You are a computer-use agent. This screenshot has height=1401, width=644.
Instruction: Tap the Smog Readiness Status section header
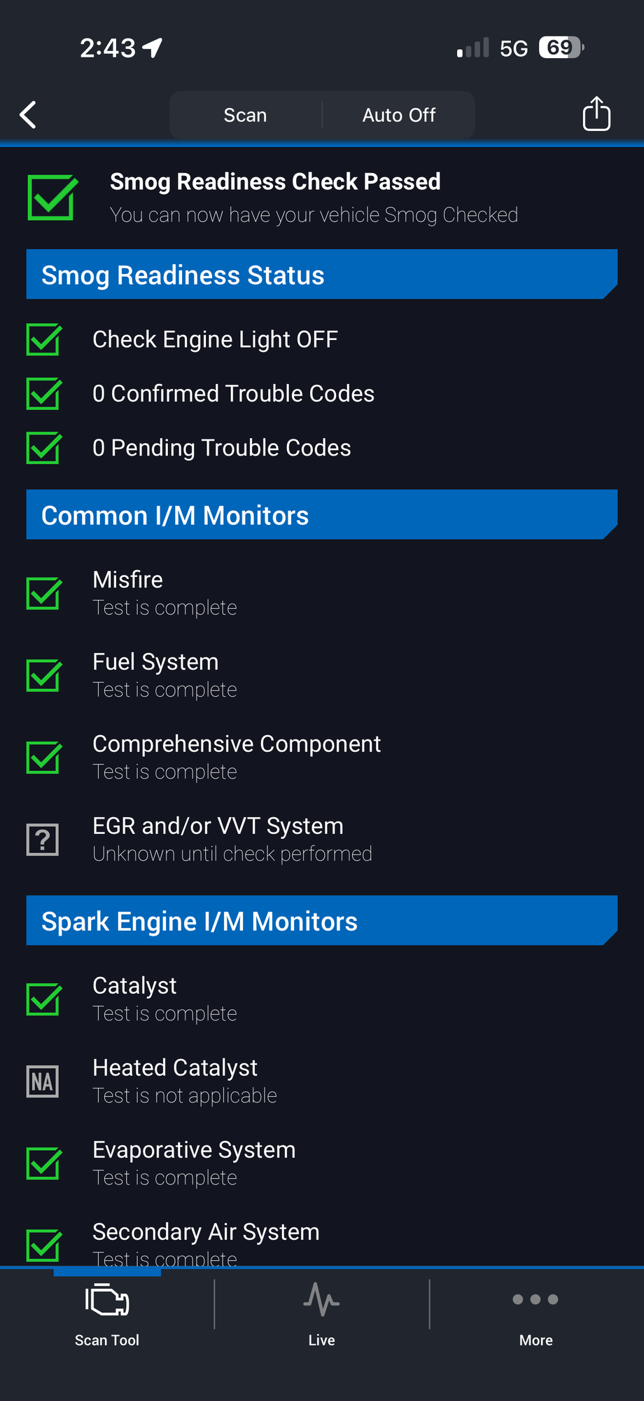coord(321,275)
